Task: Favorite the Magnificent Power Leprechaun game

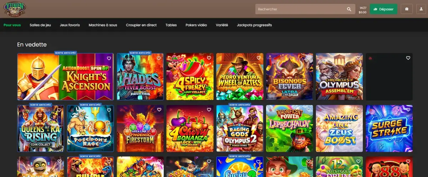Action: coord(308,110)
